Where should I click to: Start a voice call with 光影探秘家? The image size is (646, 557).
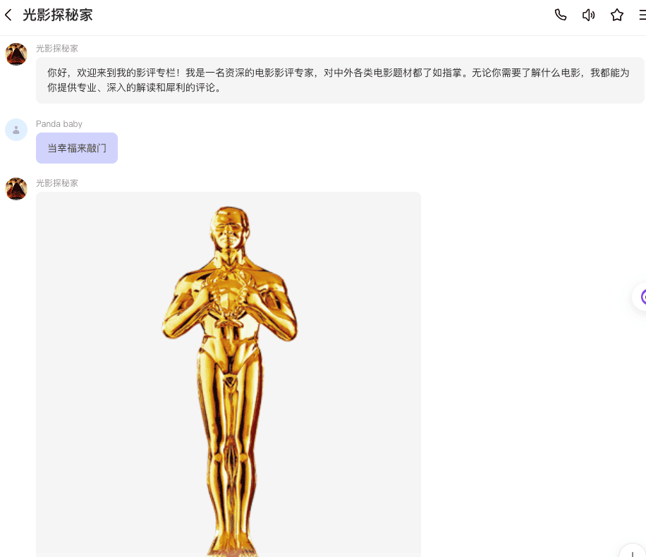pyautogui.click(x=561, y=15)
